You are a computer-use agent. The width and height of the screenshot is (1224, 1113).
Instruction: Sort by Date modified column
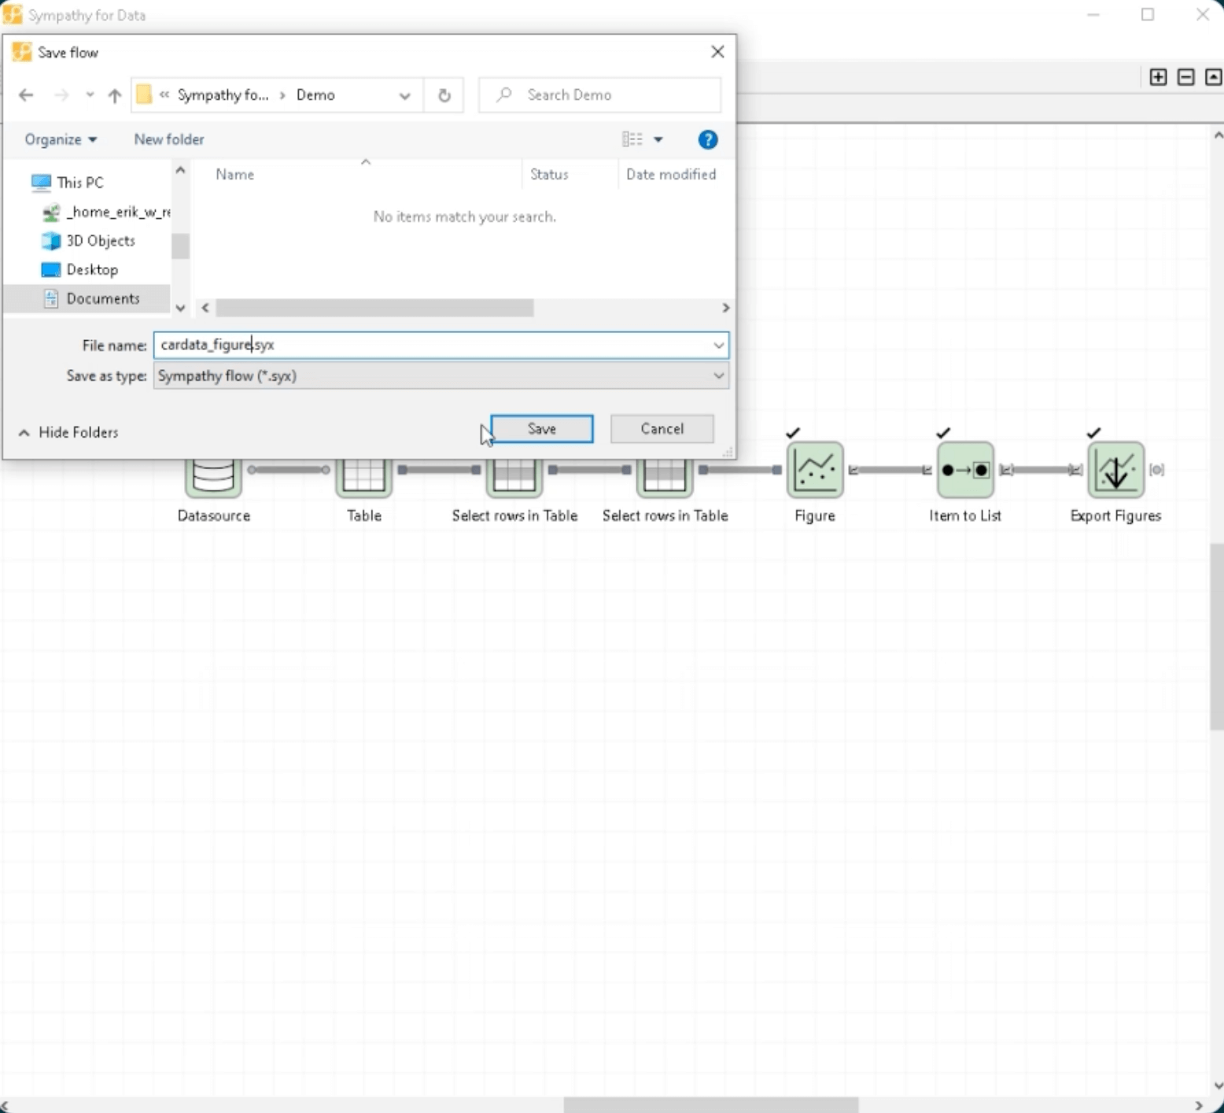tap(671, 175)
